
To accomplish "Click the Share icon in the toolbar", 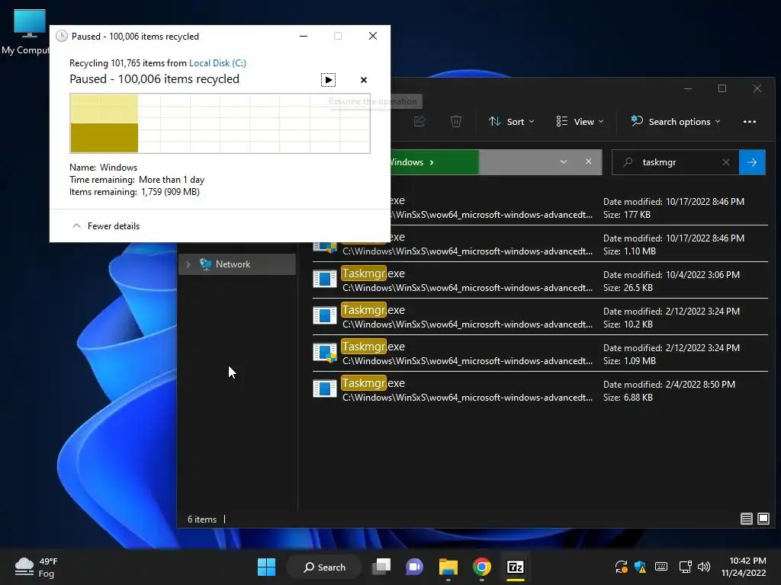I will click(x=419, y=122).
